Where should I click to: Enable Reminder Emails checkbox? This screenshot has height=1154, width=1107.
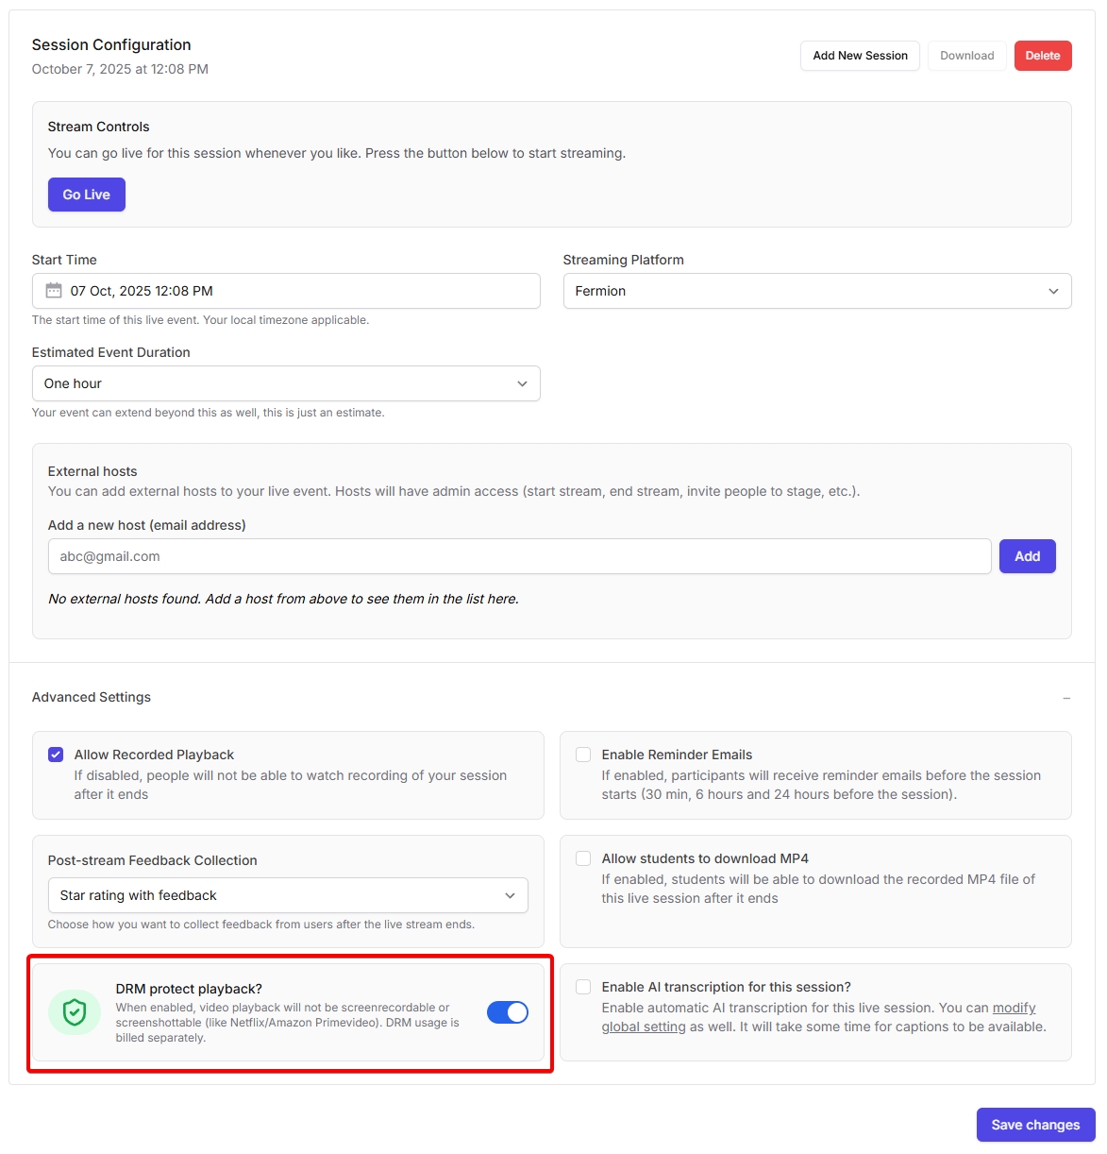583,755
